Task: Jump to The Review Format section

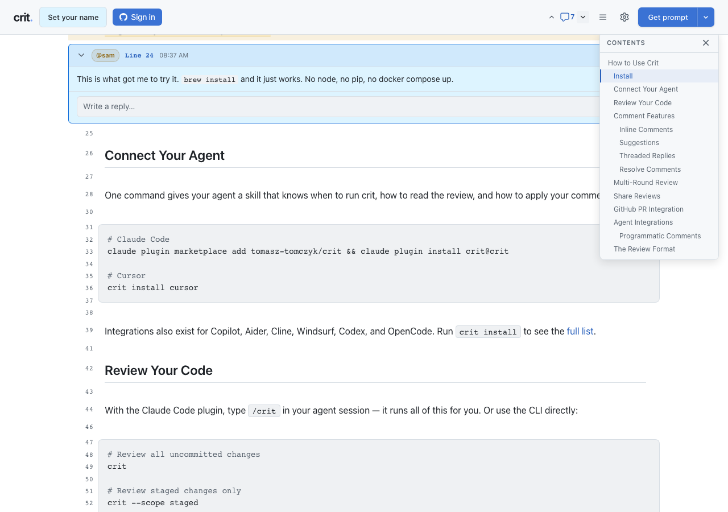Action: pos(644,249)
